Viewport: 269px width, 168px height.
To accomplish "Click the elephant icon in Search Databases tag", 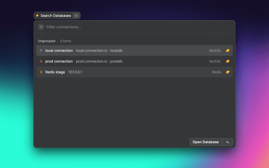I will coord(37,16).
